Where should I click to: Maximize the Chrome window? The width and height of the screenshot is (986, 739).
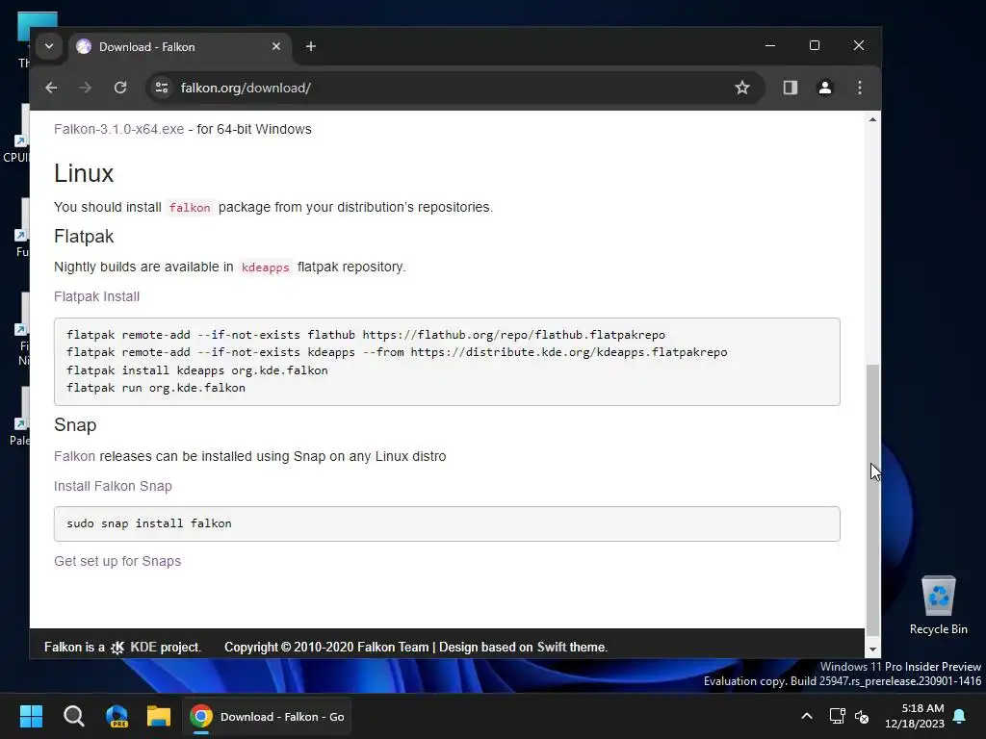815,45
